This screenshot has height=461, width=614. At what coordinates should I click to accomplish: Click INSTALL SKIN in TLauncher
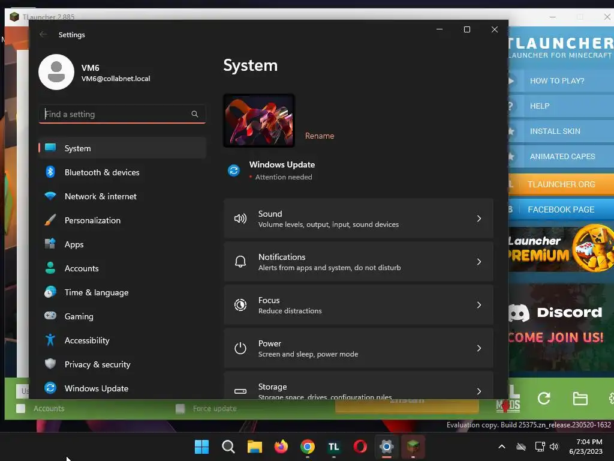(x=561, y=131)
